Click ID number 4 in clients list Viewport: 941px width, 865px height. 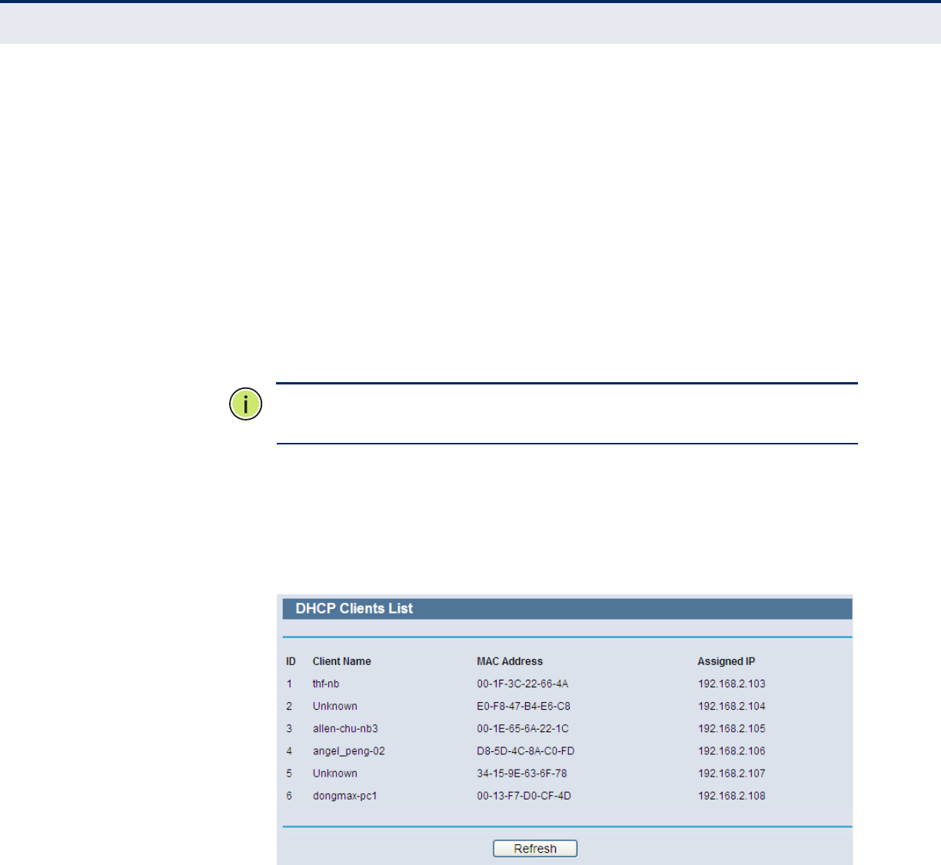(x=289, y=751)
